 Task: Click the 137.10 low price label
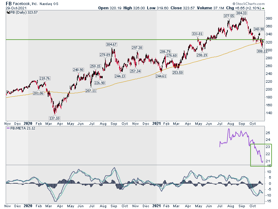click(55, 118)
